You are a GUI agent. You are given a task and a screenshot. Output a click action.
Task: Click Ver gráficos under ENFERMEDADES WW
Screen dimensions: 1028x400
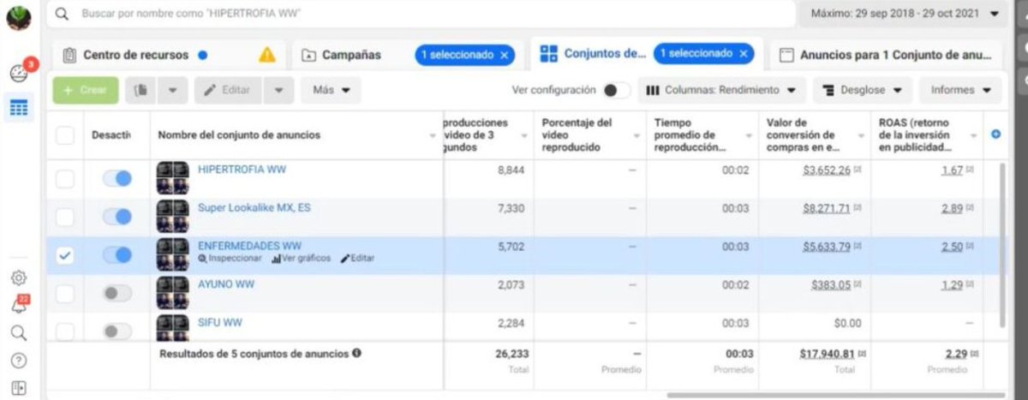pyautogui.click(x=301, y=259)
